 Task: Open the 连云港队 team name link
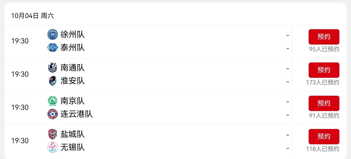pos(76,114)
